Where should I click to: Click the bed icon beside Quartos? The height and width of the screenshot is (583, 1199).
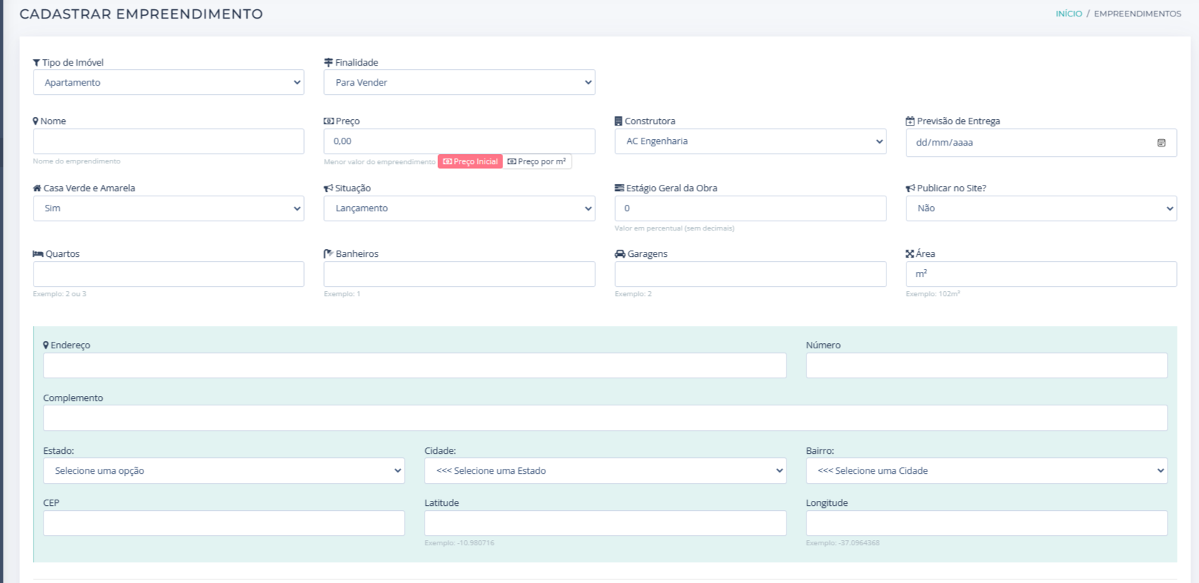pyautogui.click(x=38, y=254)
